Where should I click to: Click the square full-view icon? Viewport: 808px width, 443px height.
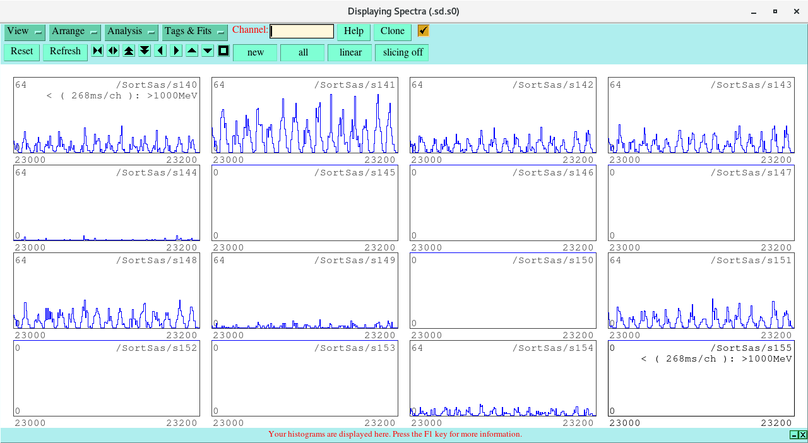pyautogui.click(x=223, y=51)
